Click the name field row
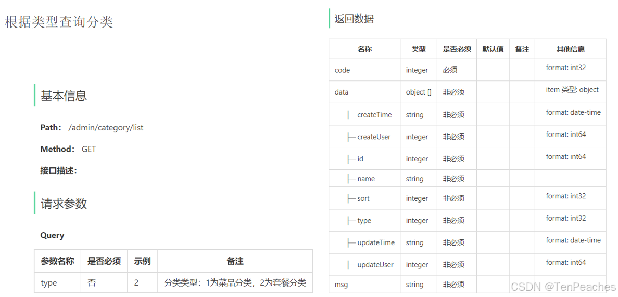618x297 pixels. 467,179
